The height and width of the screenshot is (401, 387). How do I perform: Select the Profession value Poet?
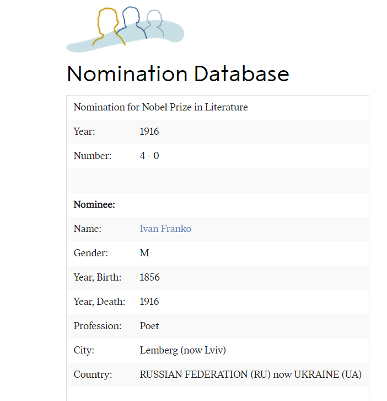pyautogui.click(x=149, y=326)
